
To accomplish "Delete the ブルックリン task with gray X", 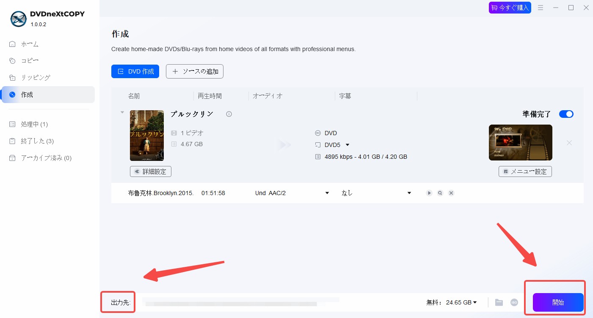I will coord(569,143).
